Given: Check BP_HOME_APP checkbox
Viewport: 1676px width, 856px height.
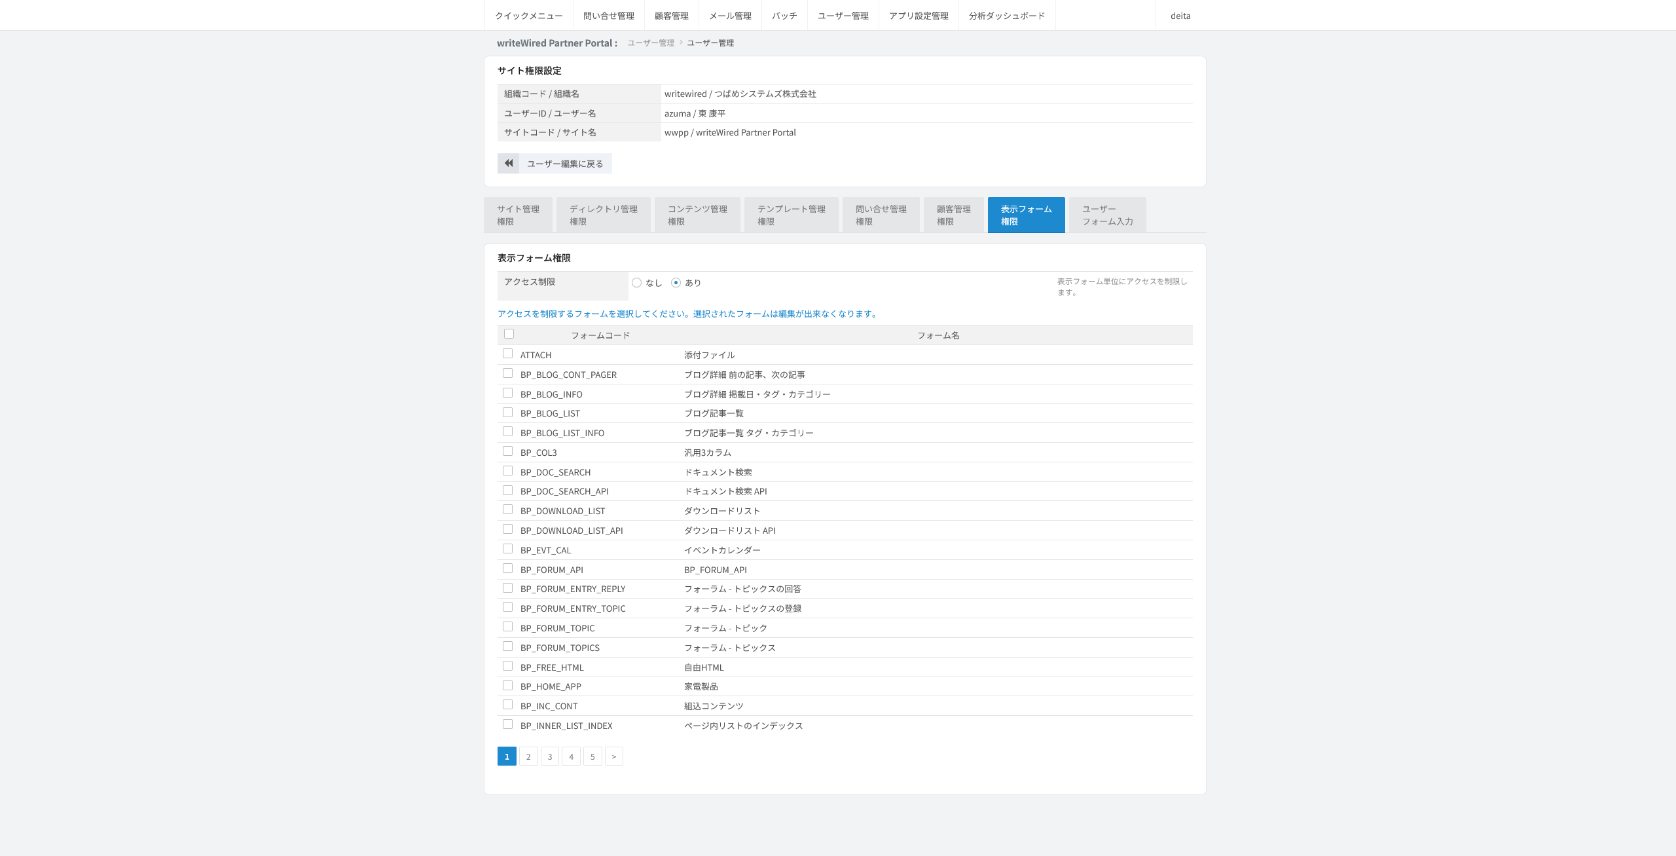Looking at the screenshot, I should 507,685.
